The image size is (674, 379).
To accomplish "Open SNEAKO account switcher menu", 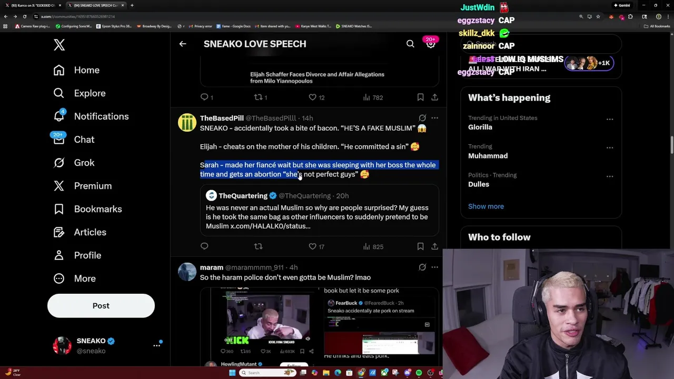I will click(x=107, y=346).
